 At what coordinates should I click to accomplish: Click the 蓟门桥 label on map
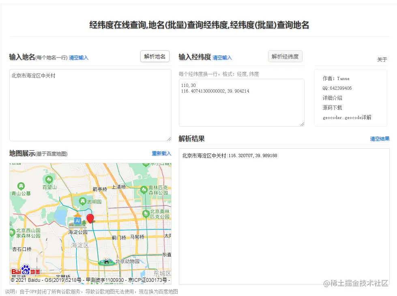(x=119, y=238)
